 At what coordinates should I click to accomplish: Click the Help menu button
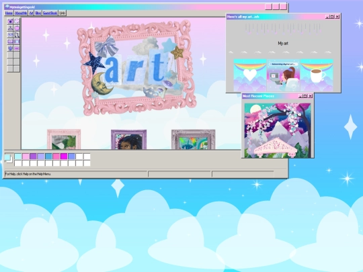click(x=63, y=13)
